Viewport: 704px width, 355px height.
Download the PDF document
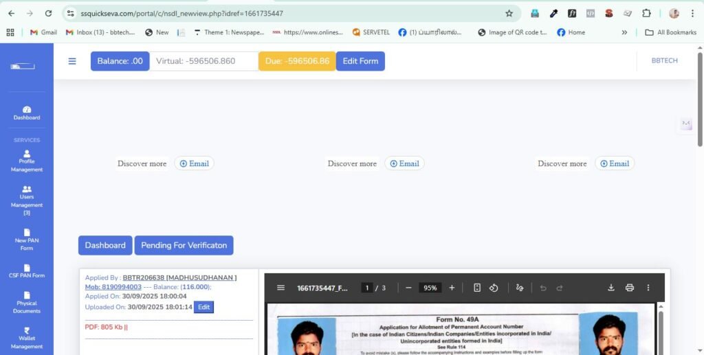tap(610, 288)
